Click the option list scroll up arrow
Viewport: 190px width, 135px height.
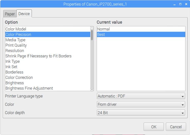(92, 28)
